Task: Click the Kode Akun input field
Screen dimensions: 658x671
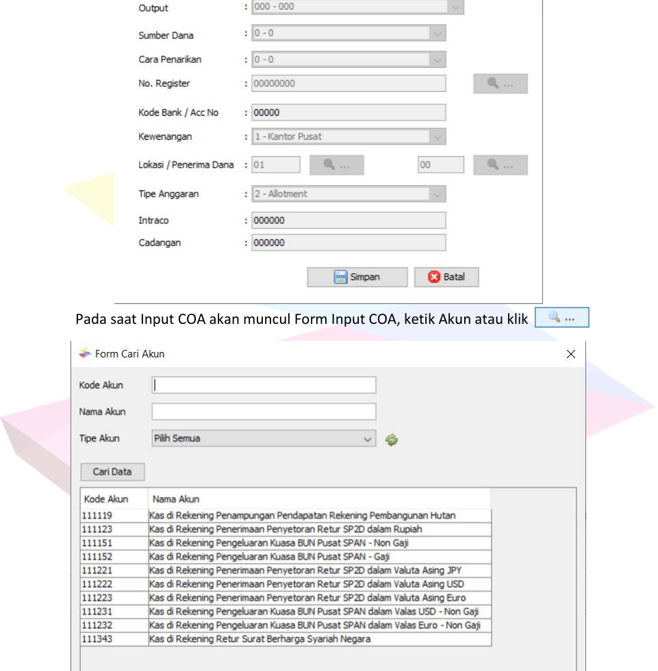Action: click(x=264, y=385)
